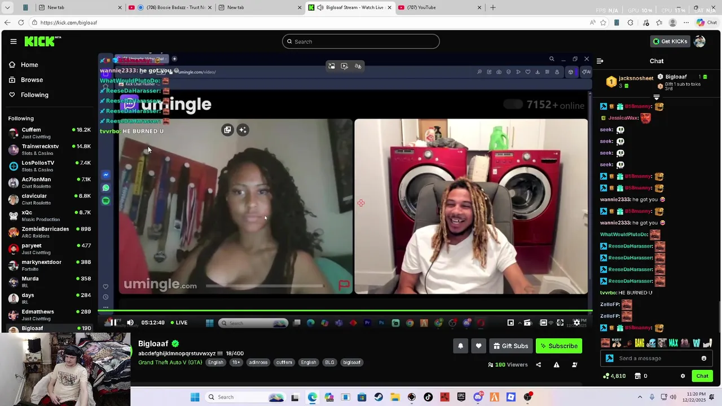The image size is (722, 406).
Task: Open the stream player settings gear
Action: pyautogui.click(x=576, y=323)
